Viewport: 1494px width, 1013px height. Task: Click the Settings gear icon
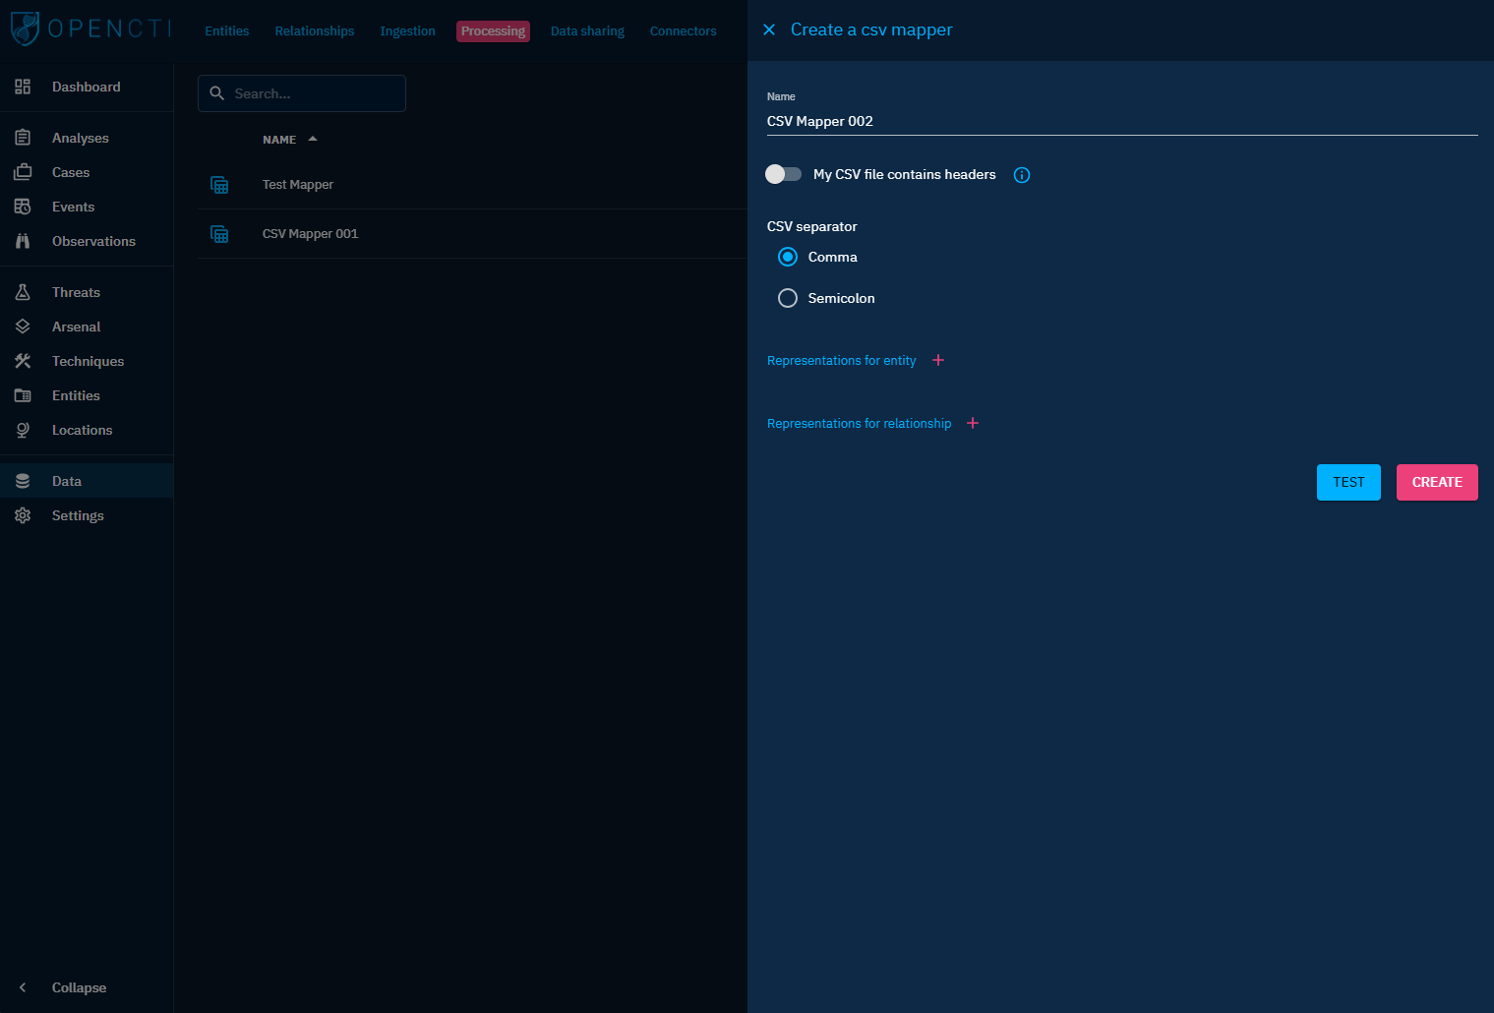pyautogui.click(x=23, y=515)
